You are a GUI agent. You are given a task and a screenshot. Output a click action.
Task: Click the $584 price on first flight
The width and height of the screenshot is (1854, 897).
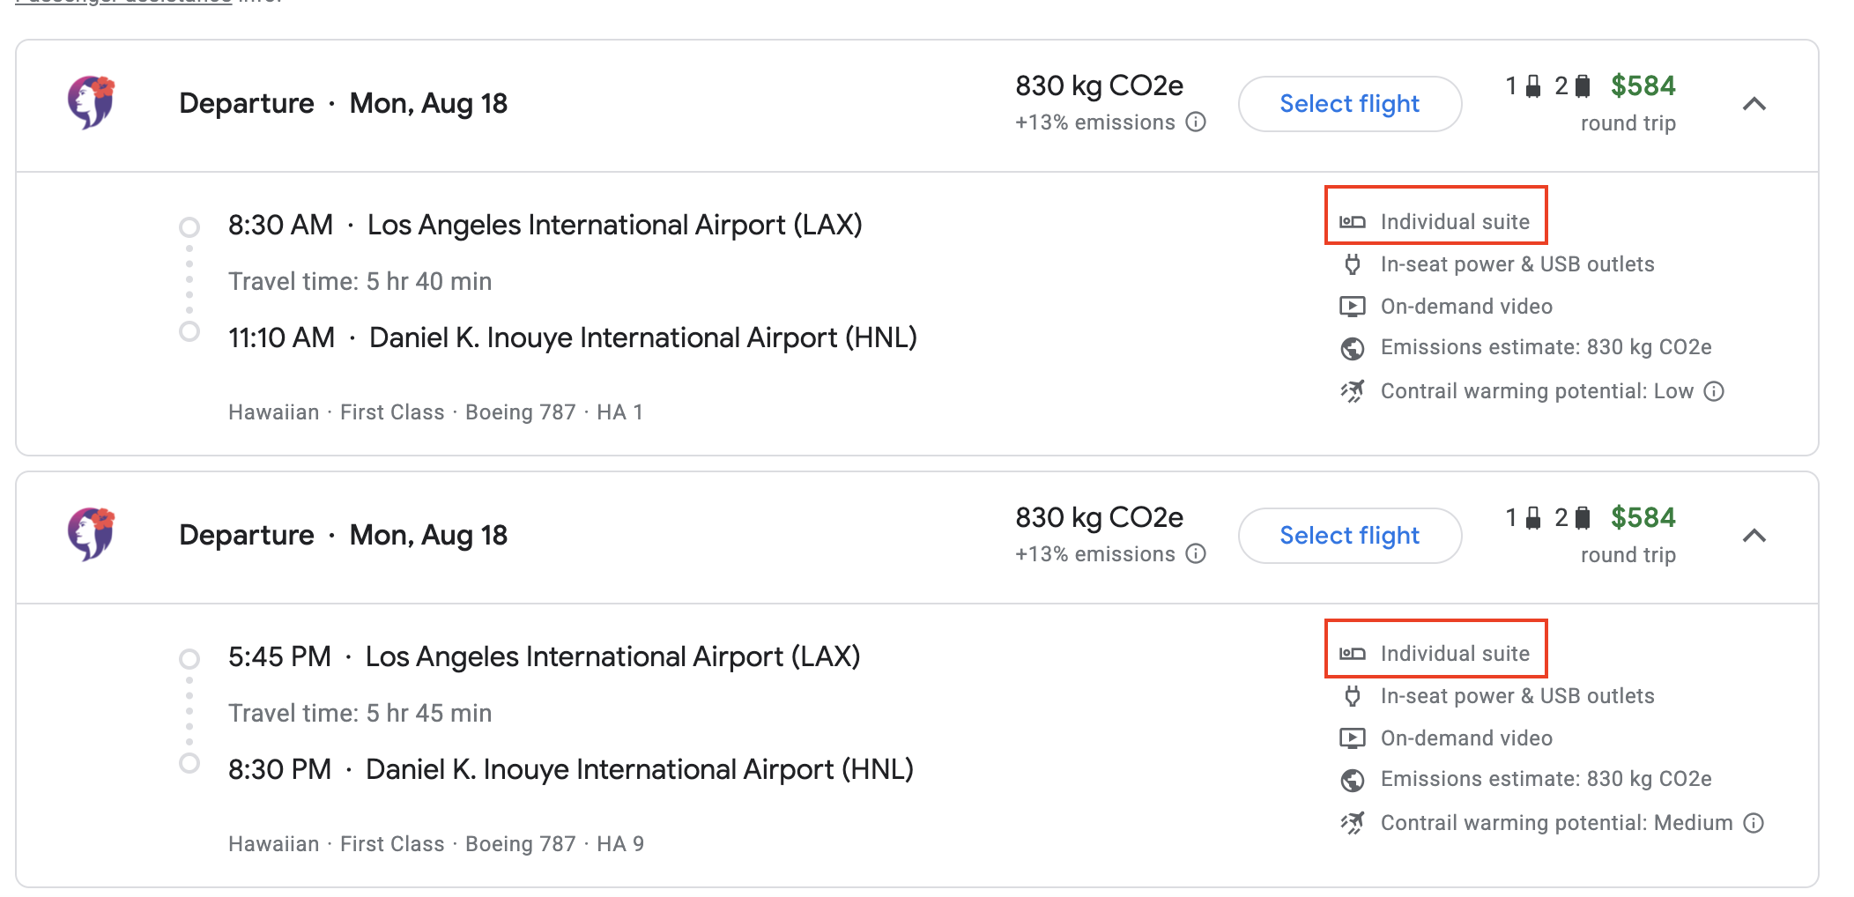point(1643,85)
